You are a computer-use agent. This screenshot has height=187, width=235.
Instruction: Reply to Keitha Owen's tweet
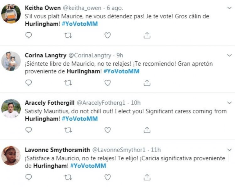(x=29, y=35)
